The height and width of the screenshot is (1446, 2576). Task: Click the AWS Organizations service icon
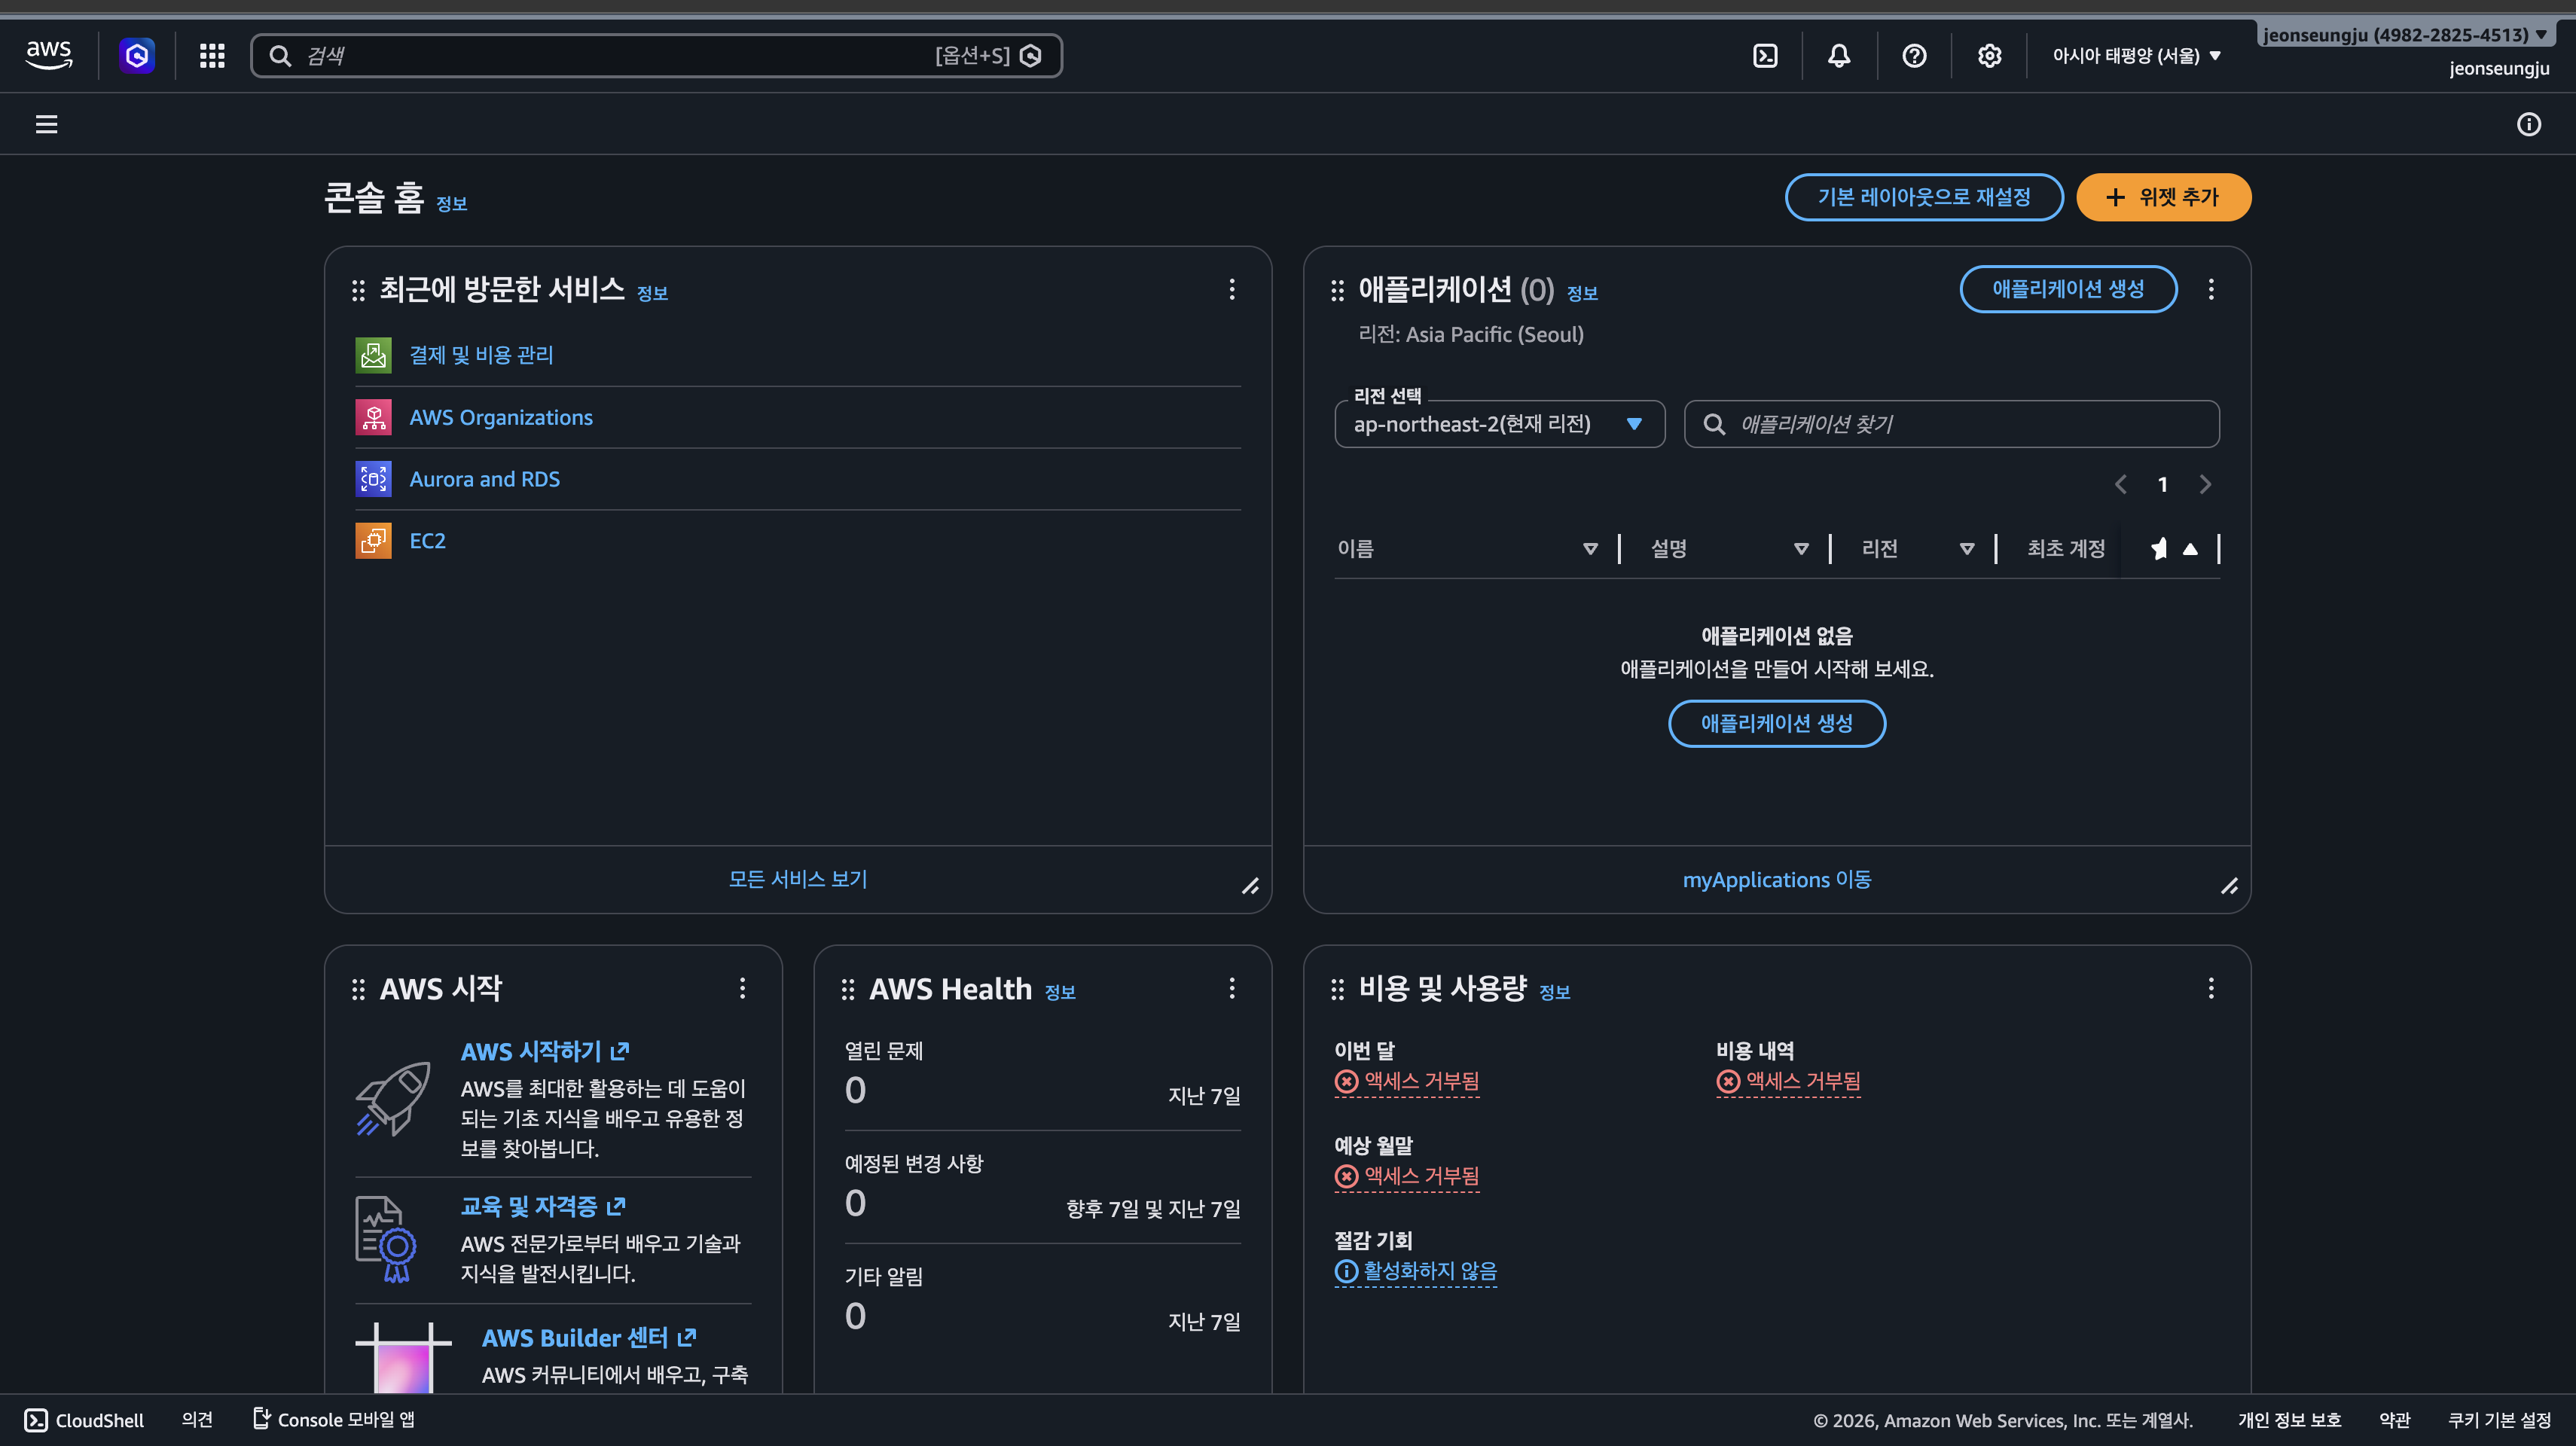373,417
